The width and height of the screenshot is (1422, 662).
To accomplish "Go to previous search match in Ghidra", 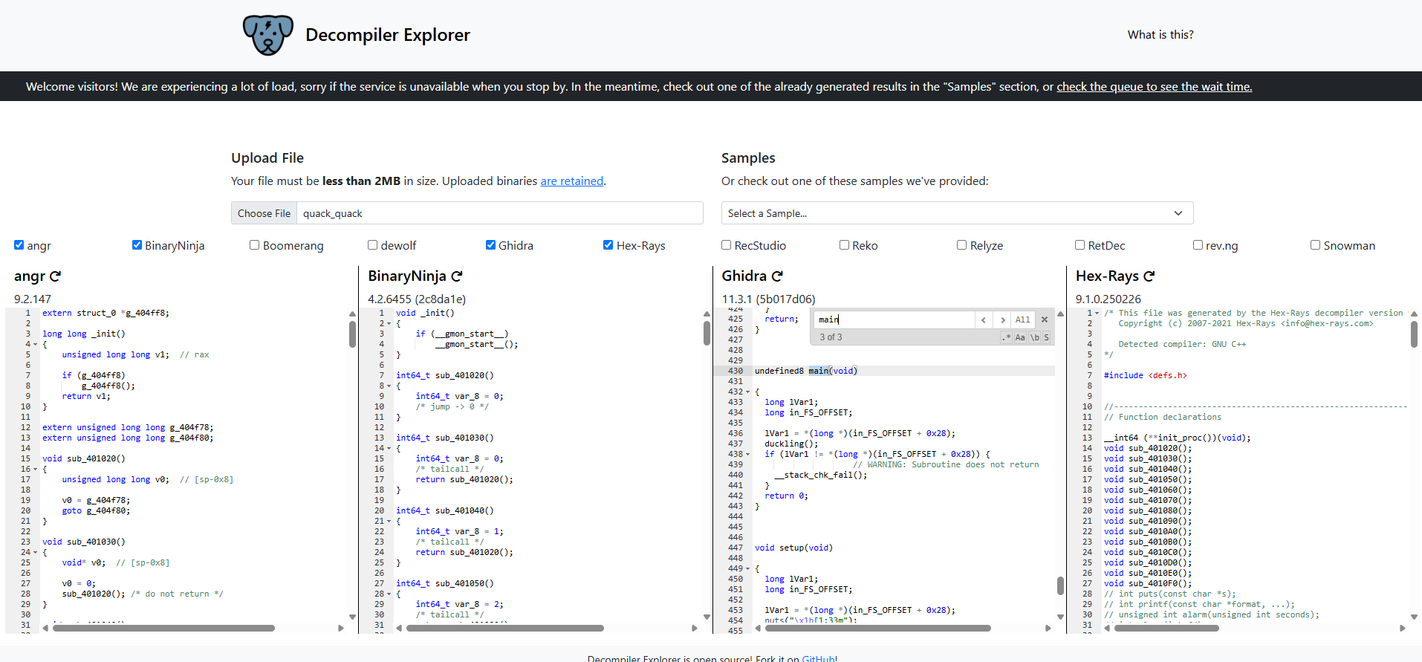I will pyautogui.click(x=984, y=319).
